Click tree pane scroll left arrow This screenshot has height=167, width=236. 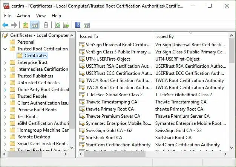click(x=5, y=154)
